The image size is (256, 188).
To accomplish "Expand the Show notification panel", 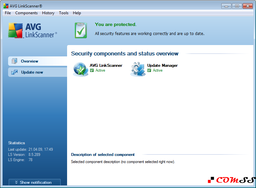I will click(x=35, y=182).
